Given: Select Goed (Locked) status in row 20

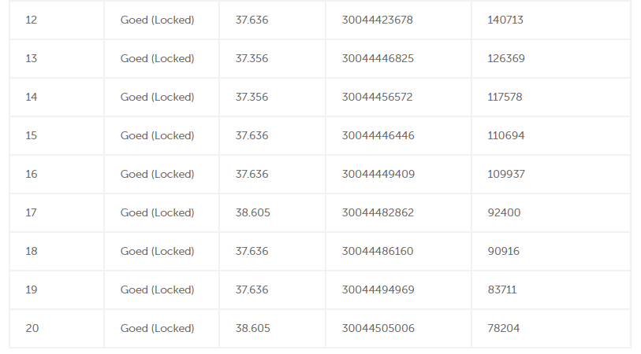Looking at the screenshot, I should (158, 328).
